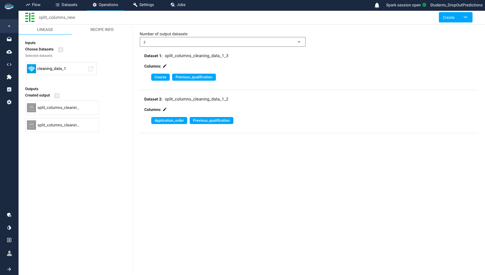Edit columns for Dataset 1 using pencil icon
Viewport: 485px width, 275px height.
pos(165,66)
